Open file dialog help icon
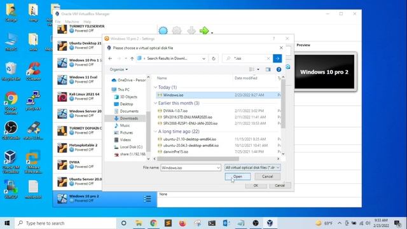Viewport: 407px width, 229px height. 279,69
